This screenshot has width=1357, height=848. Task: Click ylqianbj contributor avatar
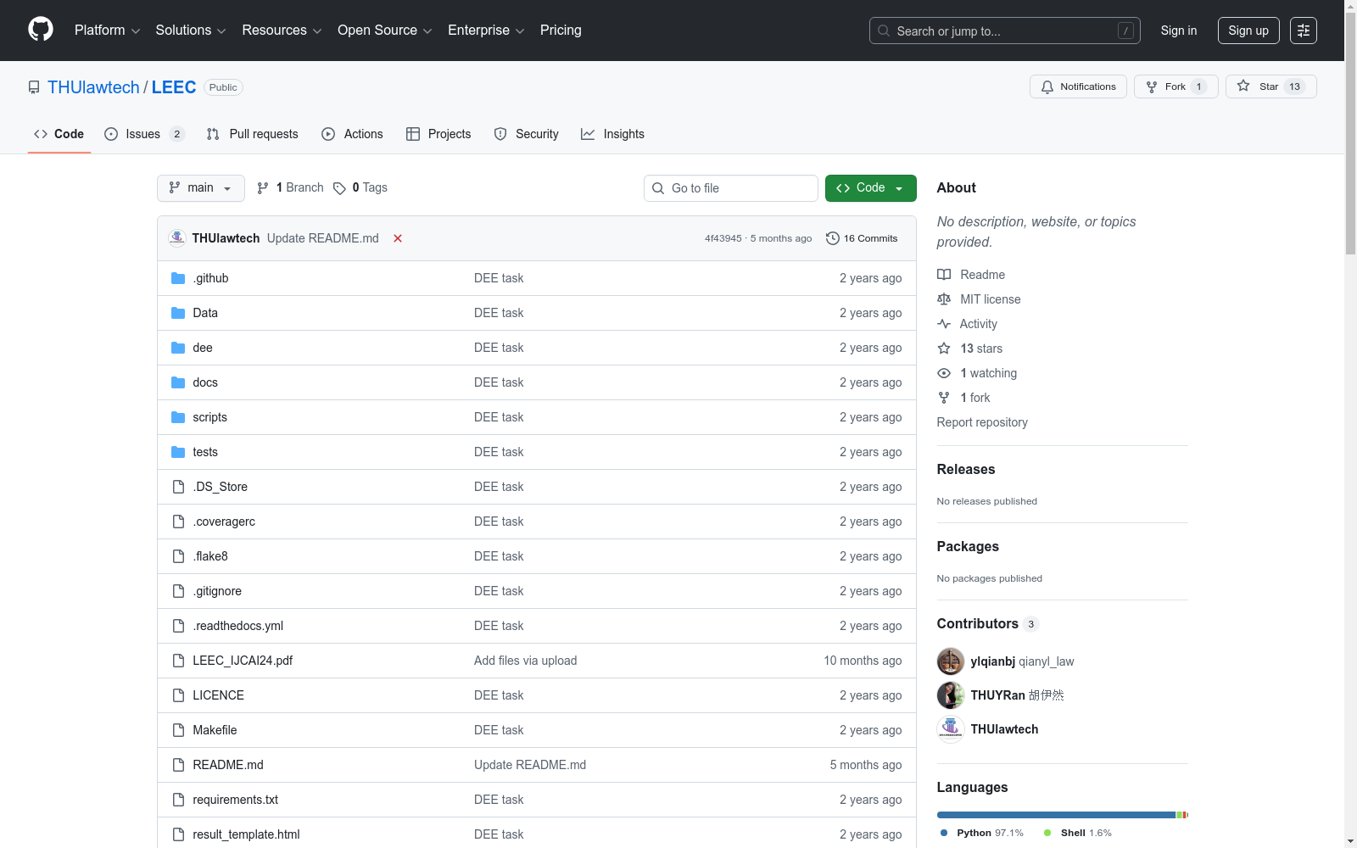(x=951, y=661)
